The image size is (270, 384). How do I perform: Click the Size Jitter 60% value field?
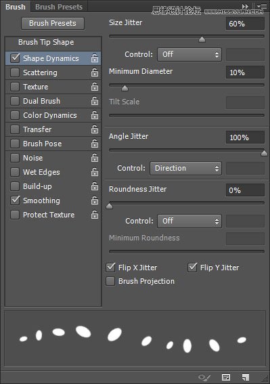pos(245,24)
